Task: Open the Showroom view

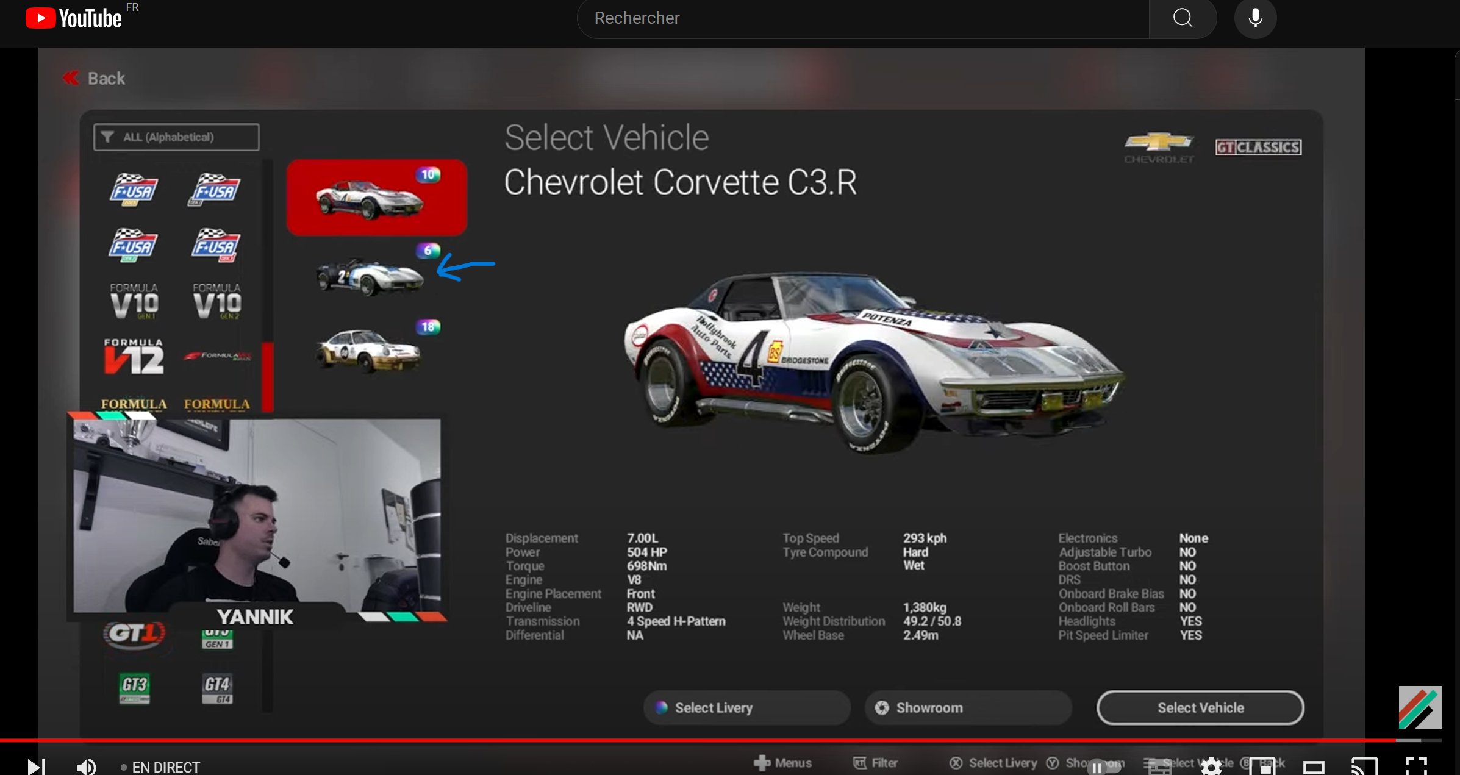Action: [968, 708]
